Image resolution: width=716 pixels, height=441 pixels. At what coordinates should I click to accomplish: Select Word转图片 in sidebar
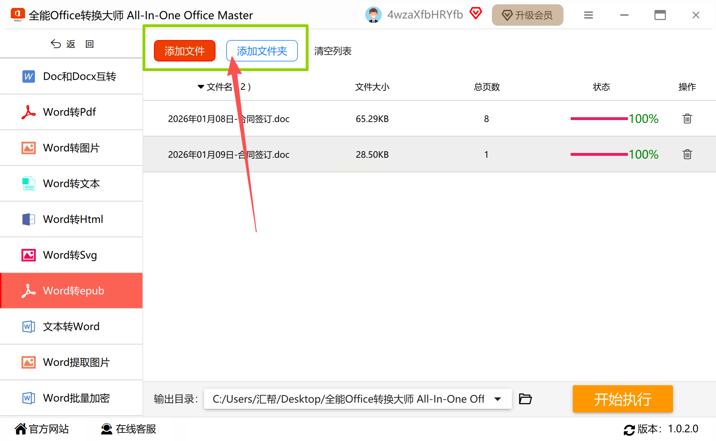click(71, 148)
